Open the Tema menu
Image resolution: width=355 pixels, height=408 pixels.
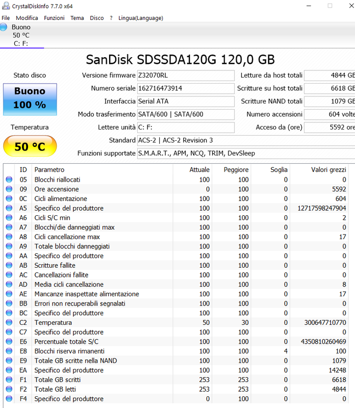tap(77, 18)
